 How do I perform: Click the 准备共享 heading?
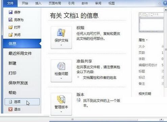click(84, 61)
